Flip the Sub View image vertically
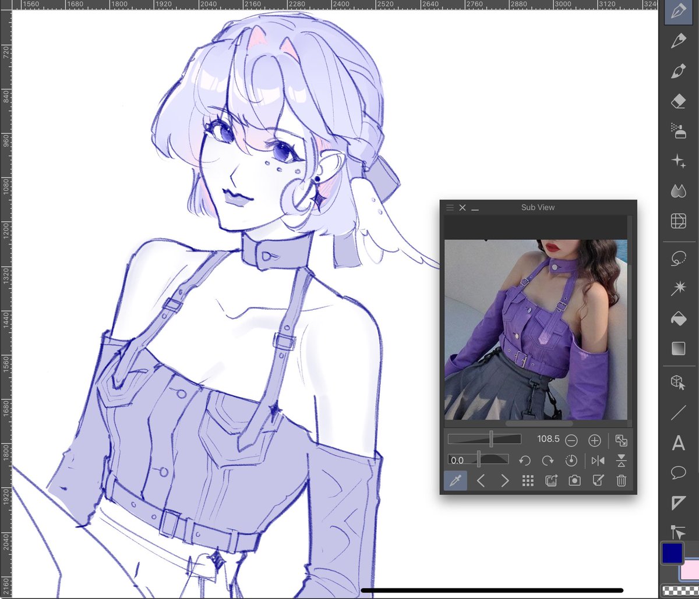The width and height of the screenshot is (699, 599). [621, 460]
